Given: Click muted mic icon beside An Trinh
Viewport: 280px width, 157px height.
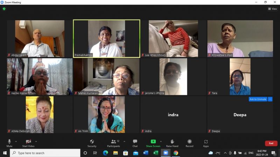Looking at the screenshot, I should tap(76, 131).
